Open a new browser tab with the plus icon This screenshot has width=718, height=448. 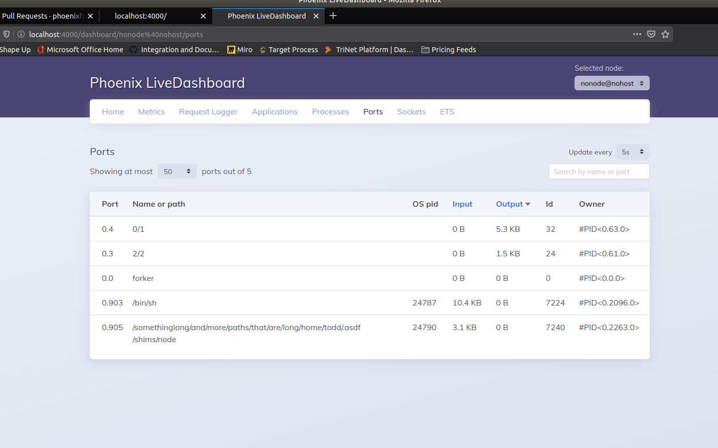coord(333,16)
